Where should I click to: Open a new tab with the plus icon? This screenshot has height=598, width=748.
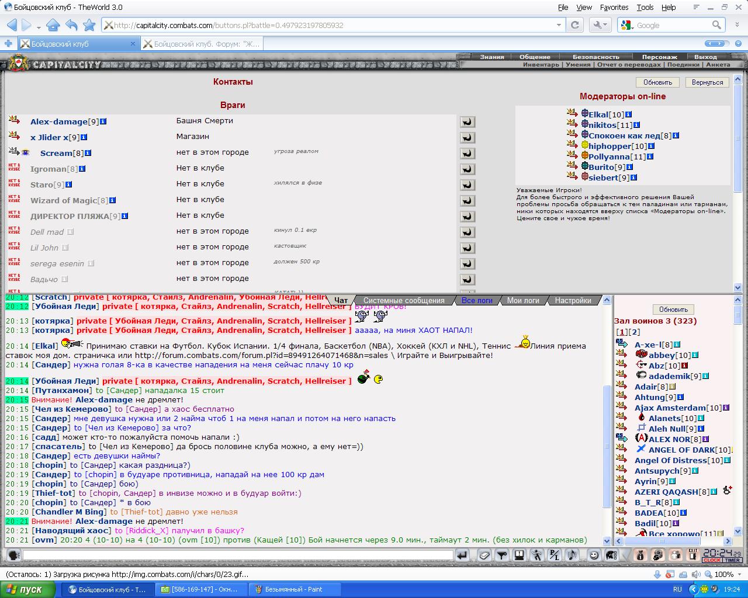pos(8,44)
